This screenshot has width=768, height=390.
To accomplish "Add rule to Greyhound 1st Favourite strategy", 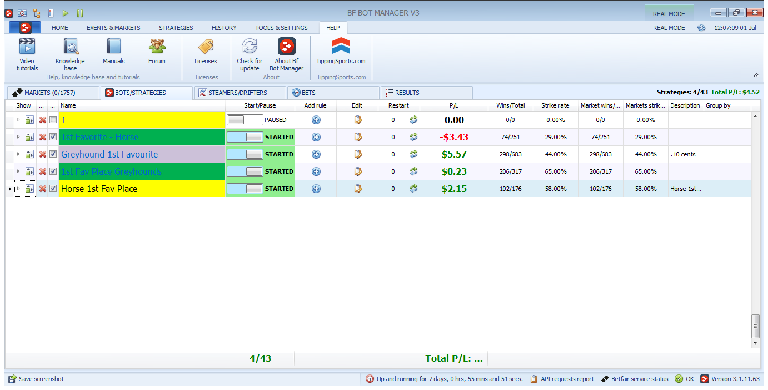I will 316,154.
